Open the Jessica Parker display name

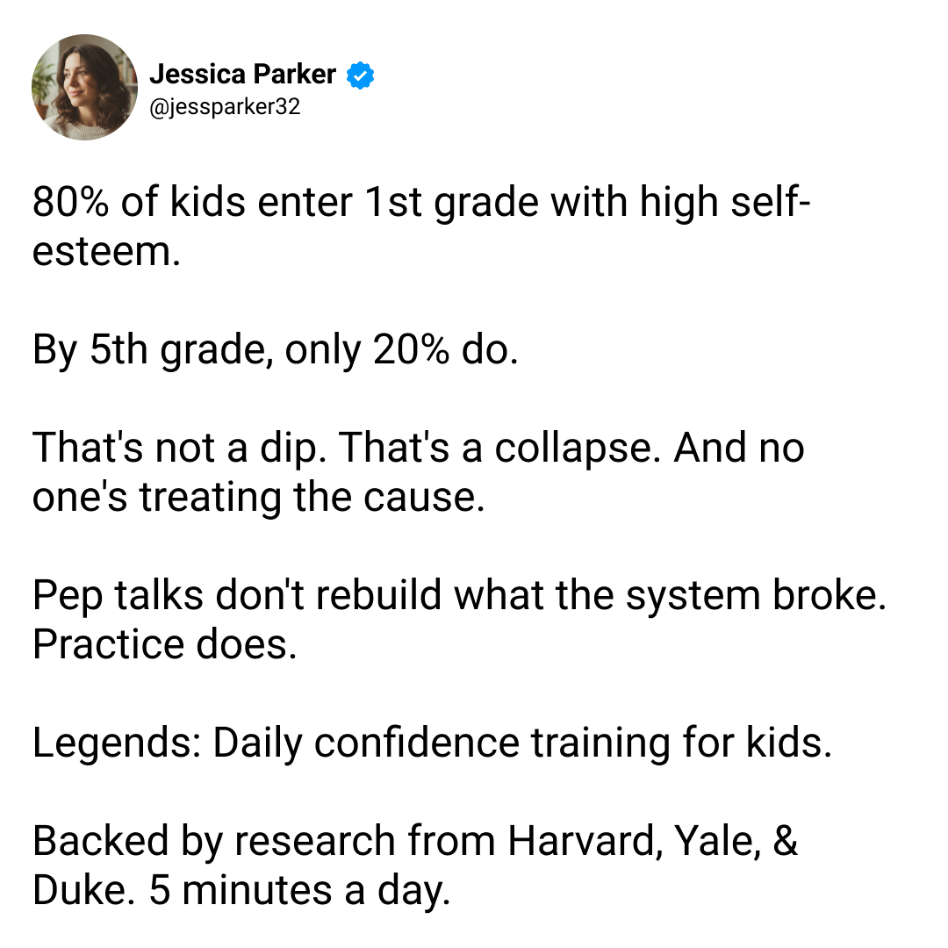pyautogui.click(x=242, y=75)
